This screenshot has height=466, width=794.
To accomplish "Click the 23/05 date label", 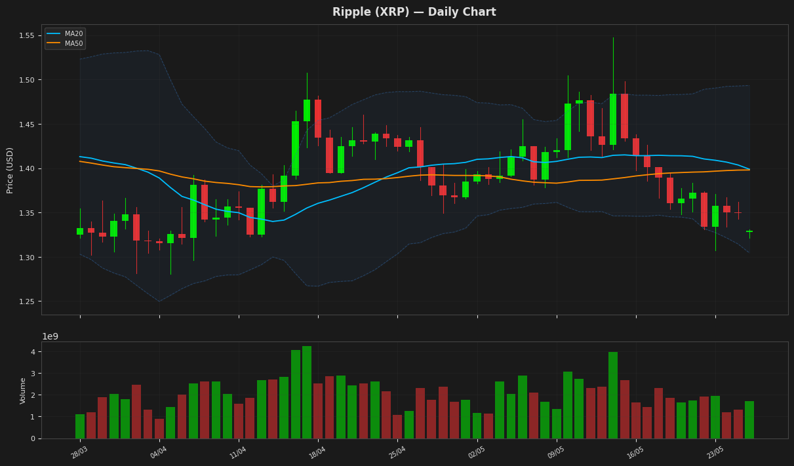I will 715,453.
